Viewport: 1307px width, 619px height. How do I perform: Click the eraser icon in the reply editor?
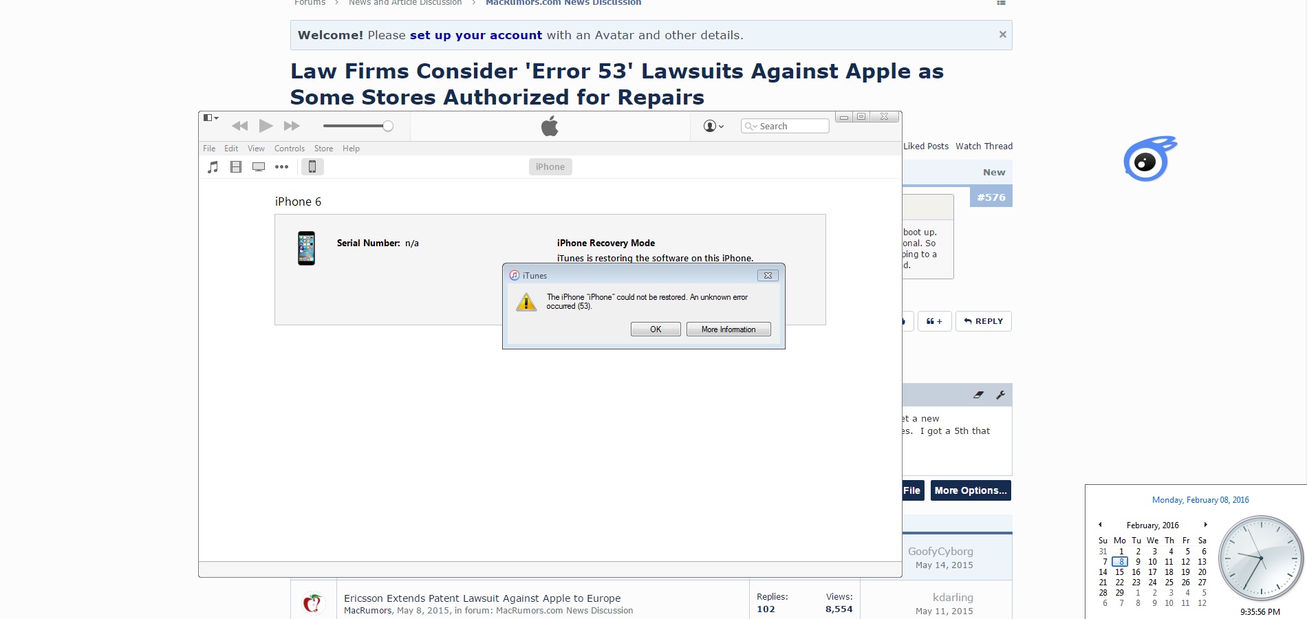978,395
